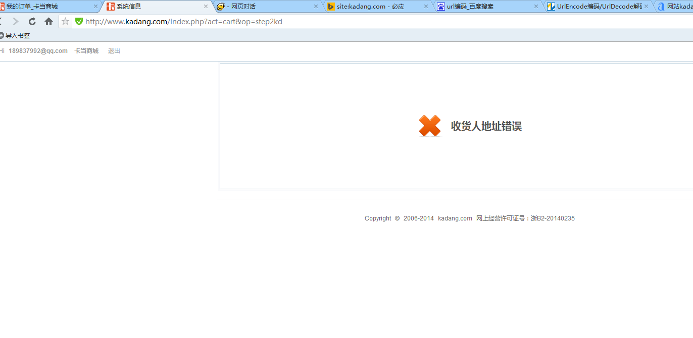Click the forward navigation arrow
This screenshot has width=693, height=338.
click(x=15, y=21)
